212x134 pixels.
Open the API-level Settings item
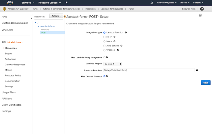[9, 87]
